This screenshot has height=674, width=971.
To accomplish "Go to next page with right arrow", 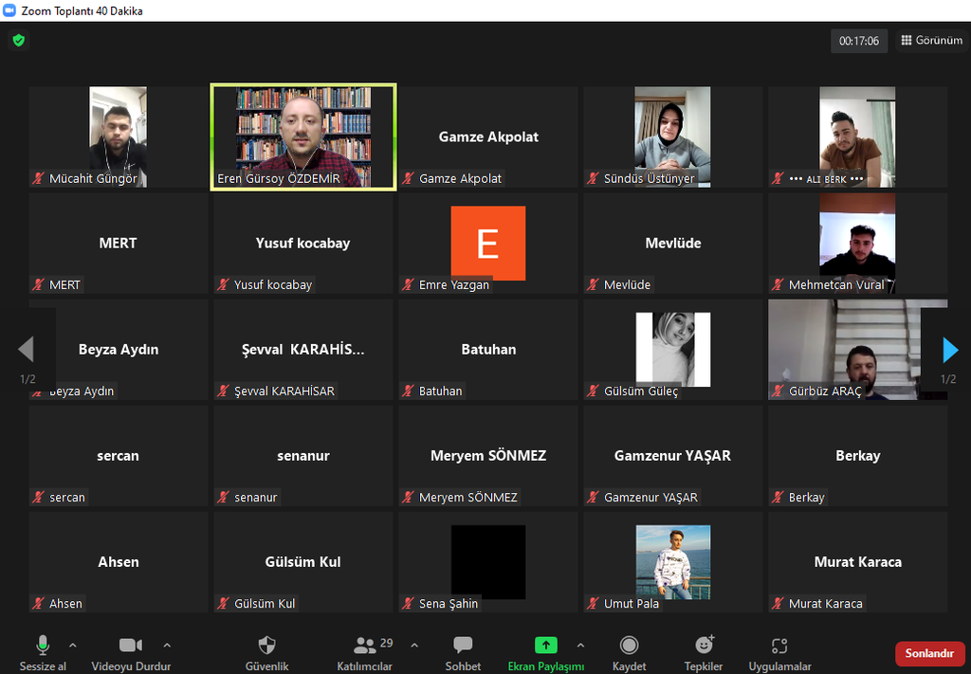I will tap(949, 350).
